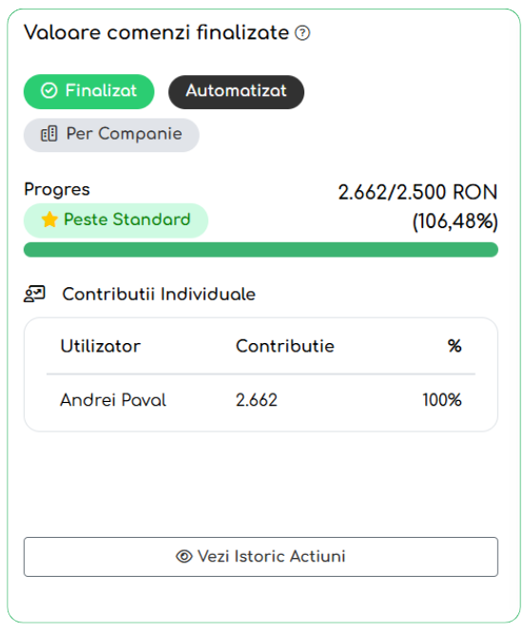The image size is (525, 632).
Task: Click the Peste Standard green label
Action: click(x=116, y=220)
